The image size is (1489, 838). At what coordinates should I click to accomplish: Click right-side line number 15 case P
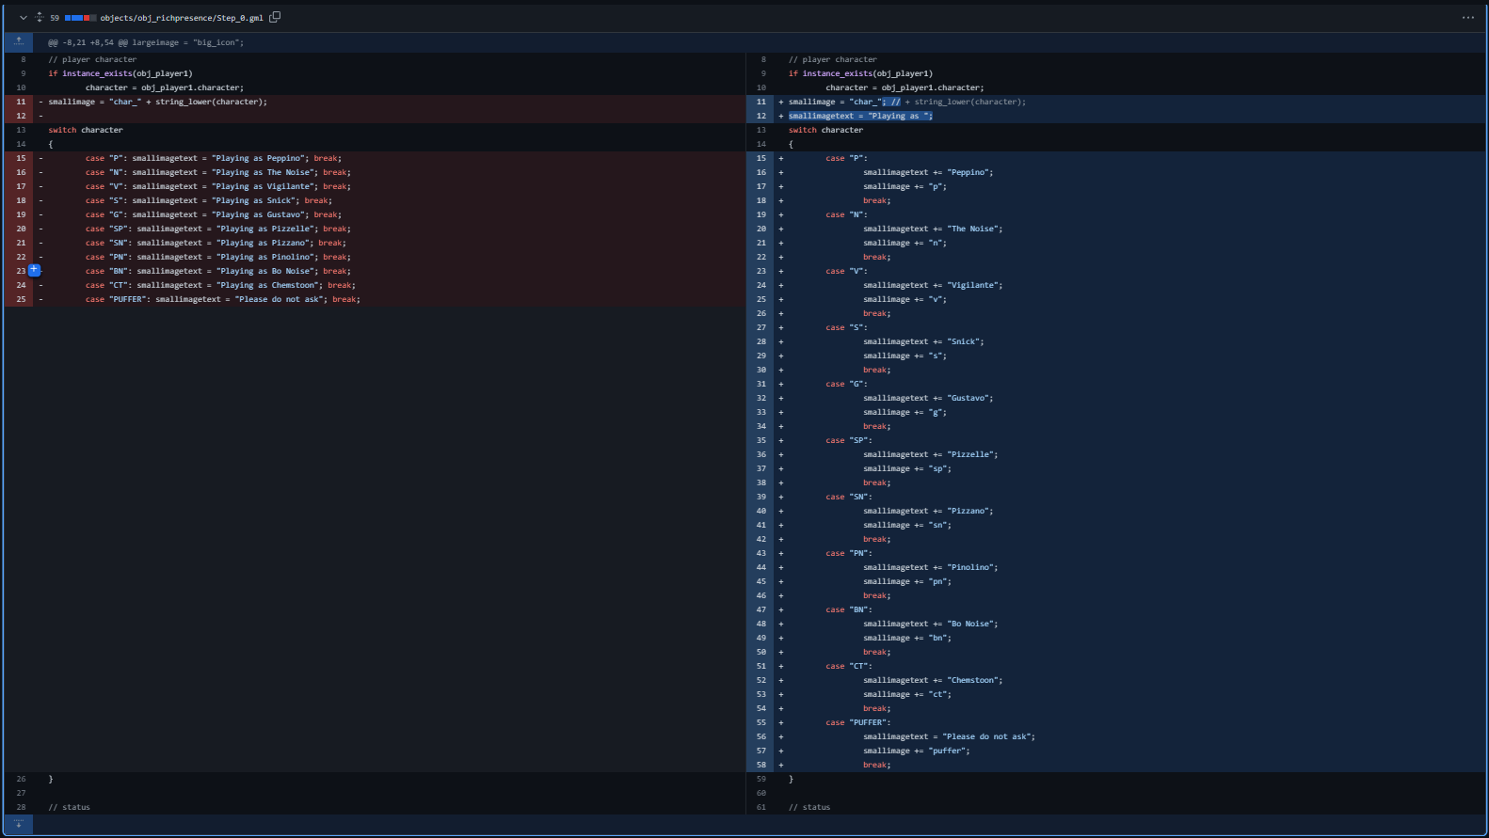(x=761, y=158)
